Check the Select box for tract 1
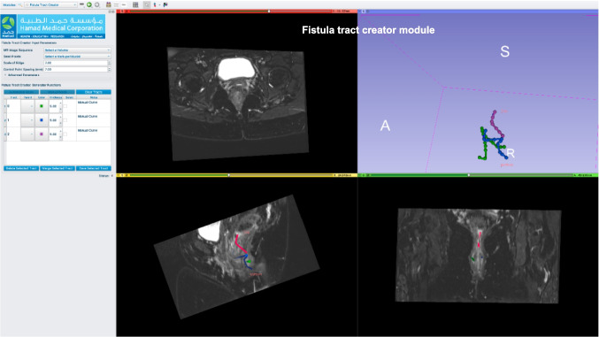 tap(65, 120)
